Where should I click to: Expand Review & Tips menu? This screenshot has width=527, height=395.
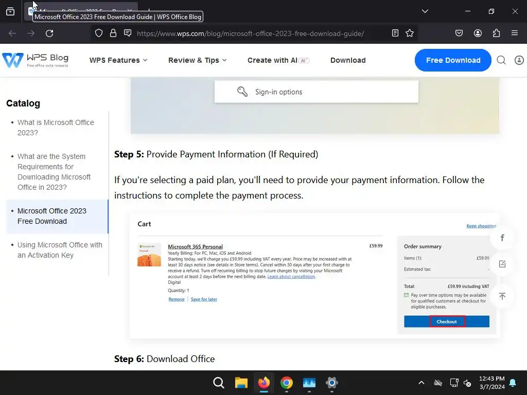point(197,61)
